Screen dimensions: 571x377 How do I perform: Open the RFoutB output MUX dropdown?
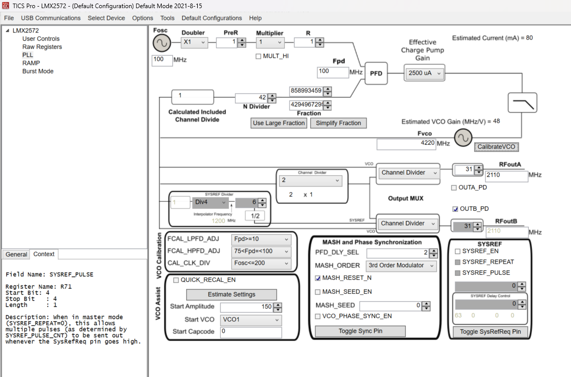click(x=407, y=224)
